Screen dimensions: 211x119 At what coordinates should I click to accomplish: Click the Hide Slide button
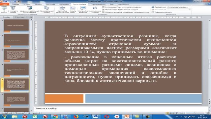(73, 10)
